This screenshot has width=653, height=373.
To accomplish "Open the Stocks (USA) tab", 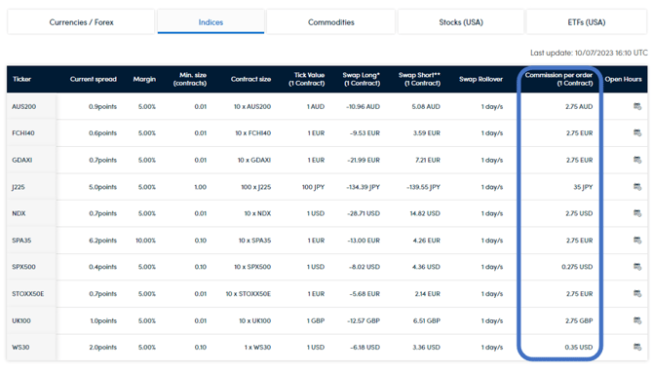I will coord(461,22).
